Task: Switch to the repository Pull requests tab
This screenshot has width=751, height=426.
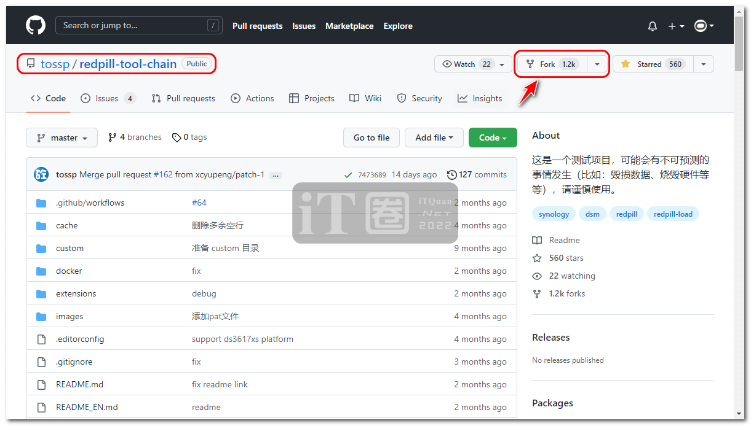Action: (x=183, y=98)
